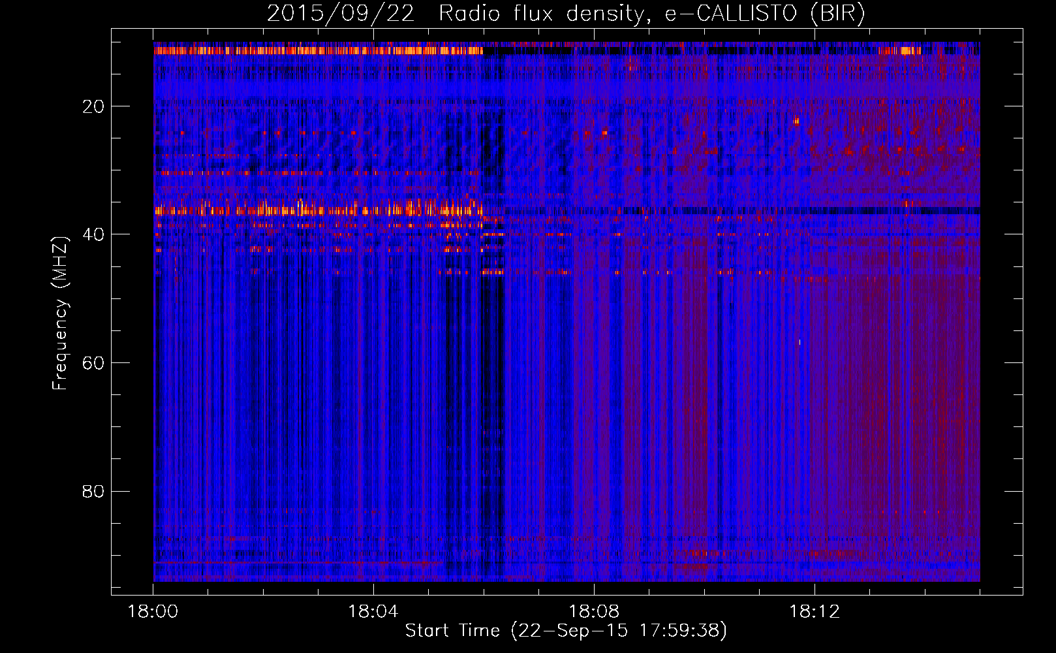Click the "Frequency (MHZ)" y-axis label
This screenshot has width=1056, height=653.
click(60, 313)
